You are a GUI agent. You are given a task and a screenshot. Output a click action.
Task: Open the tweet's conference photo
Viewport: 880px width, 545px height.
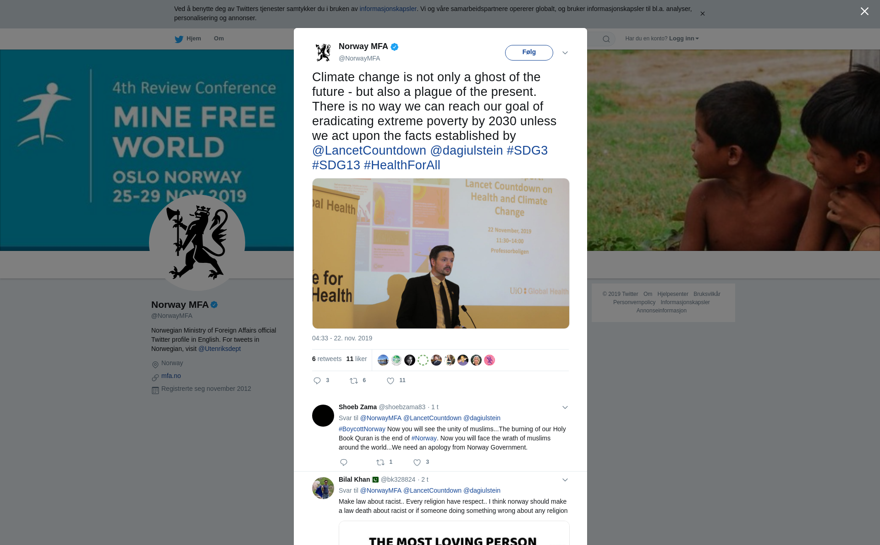coord(441,253)
